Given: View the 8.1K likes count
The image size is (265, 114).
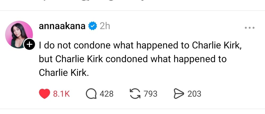Looking at the screenshot, I should (61, 94).
